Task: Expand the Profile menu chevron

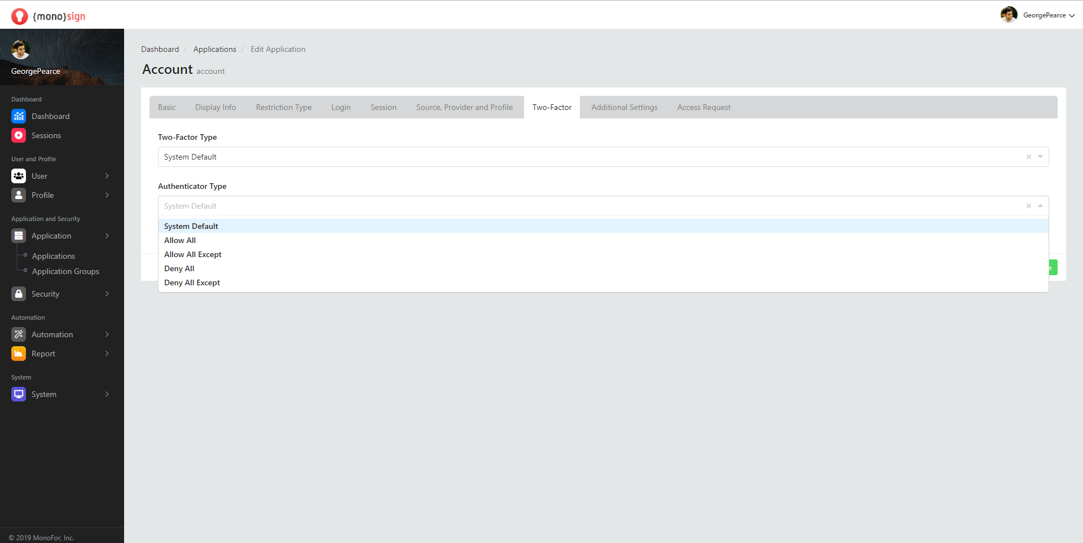Action: [x=107, y=195]
